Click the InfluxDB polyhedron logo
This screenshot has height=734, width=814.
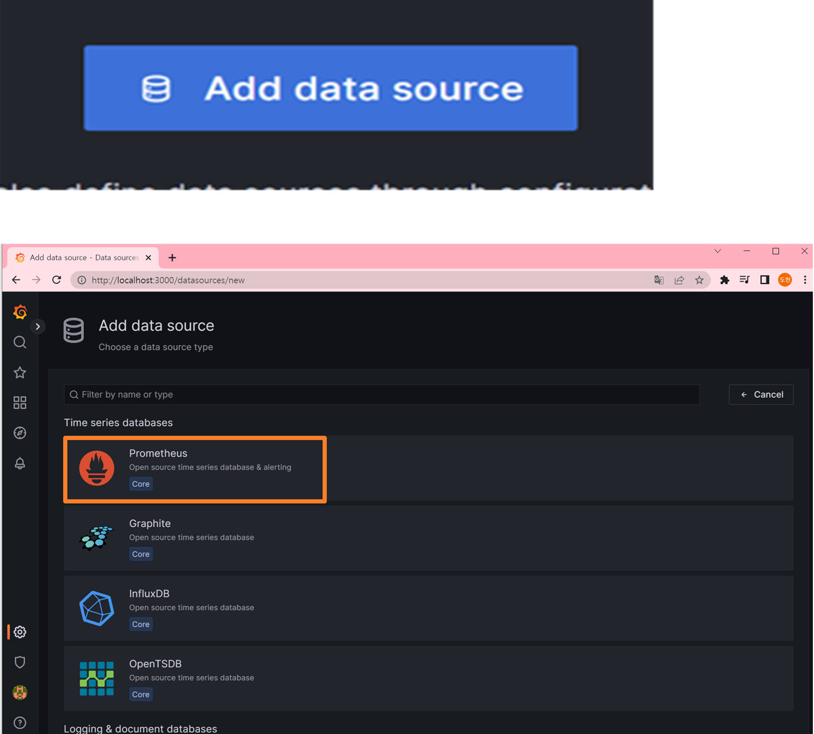coord(96,608)
